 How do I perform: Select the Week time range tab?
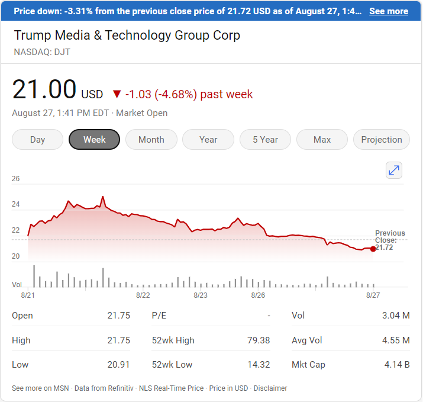(x=95, y=140)
